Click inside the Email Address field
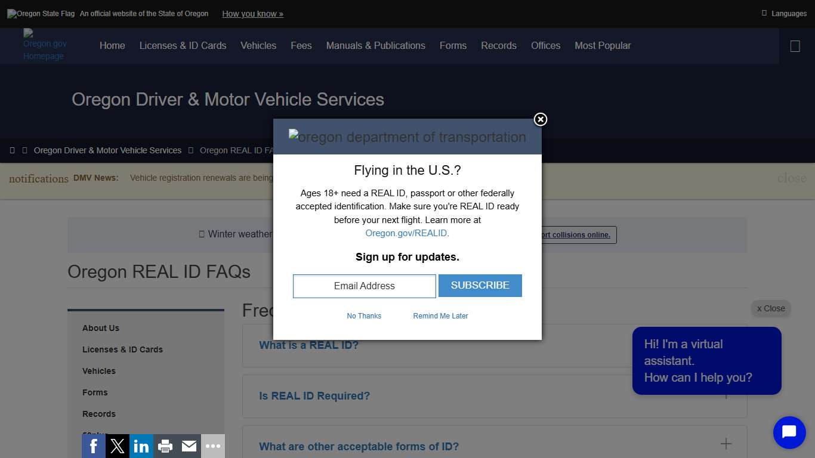This screenshot has width=815, height=458. click(364, 286)
